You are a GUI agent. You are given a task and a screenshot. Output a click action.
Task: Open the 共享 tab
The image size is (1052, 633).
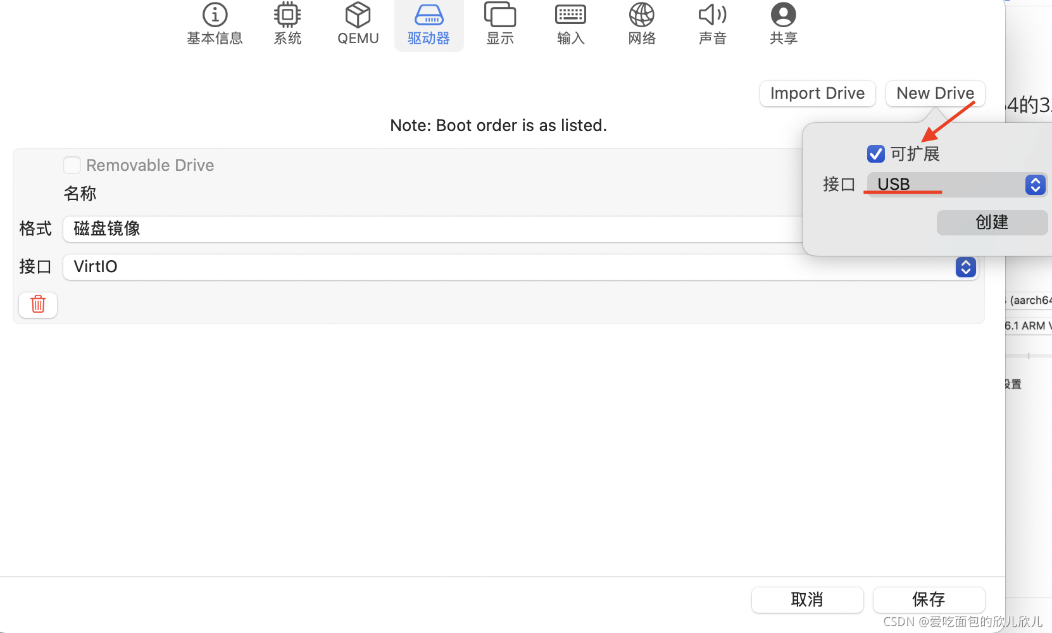(784, 24)
